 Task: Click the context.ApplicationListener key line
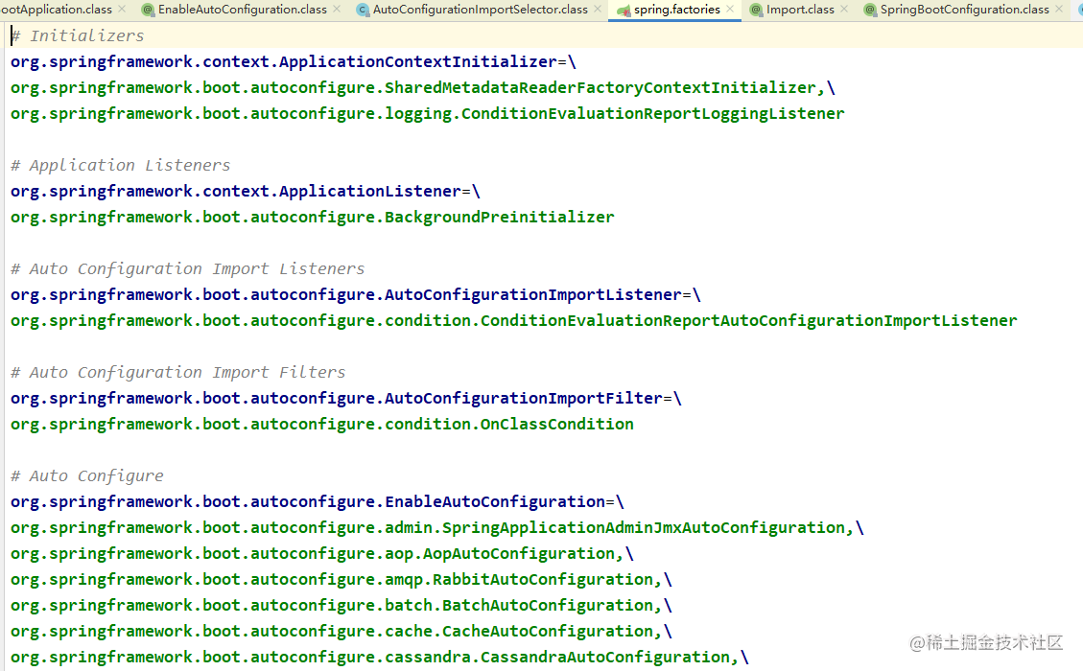246,191
